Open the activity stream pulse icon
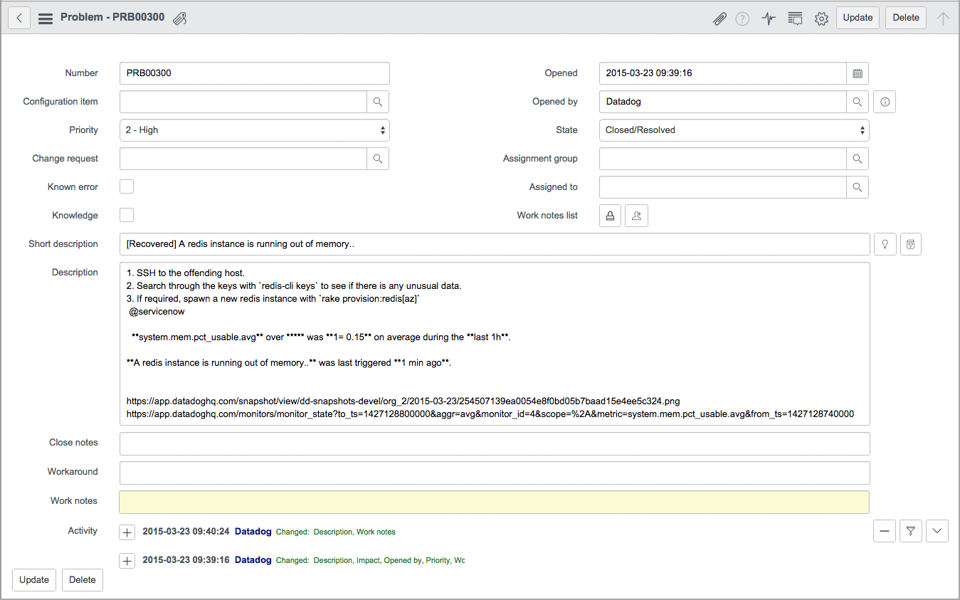The image size is (960, 600). tap(769, 19)
